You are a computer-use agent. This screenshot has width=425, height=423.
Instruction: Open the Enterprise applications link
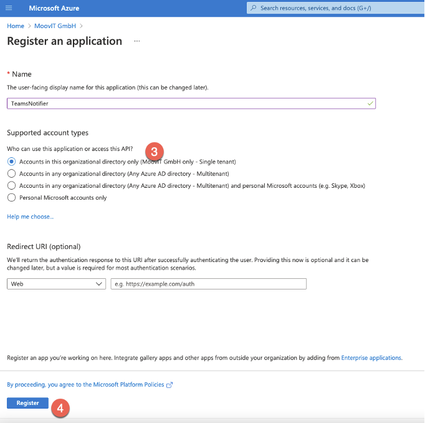(x=371, y=358)
